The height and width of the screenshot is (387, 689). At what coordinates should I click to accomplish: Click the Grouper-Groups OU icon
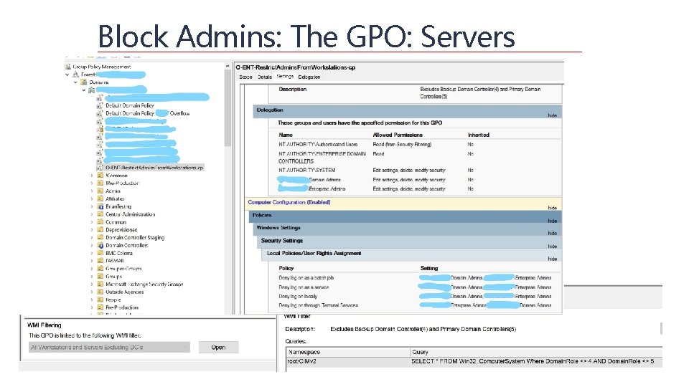(100, 269)
